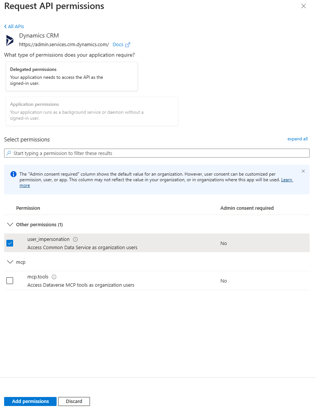
Task: Uncheck the user_impersonation permission checkbox
Action: [x=10, y=243]
